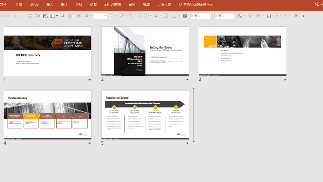Image resolution: width=323 pixels, height=182 pixels.
Task: Open the slide layout dropdown arrow
Action: pyautogui.click(x=57, y=16)
